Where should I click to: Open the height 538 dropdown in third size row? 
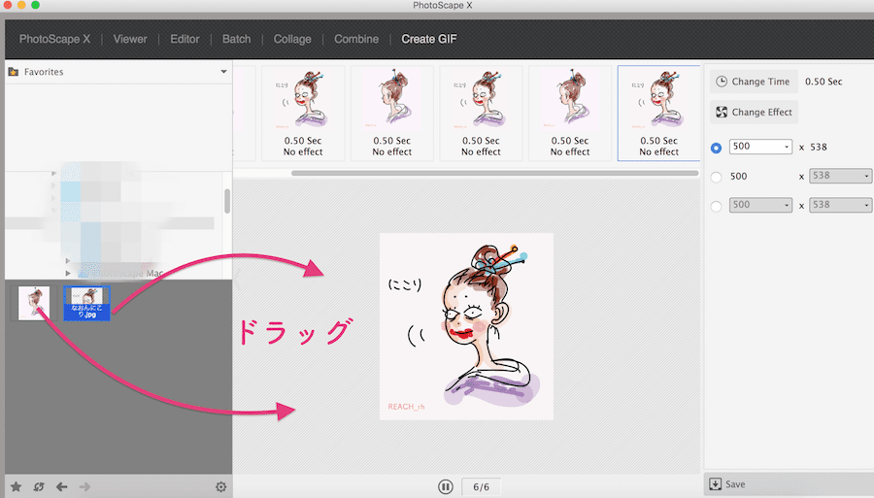point(841,205)
